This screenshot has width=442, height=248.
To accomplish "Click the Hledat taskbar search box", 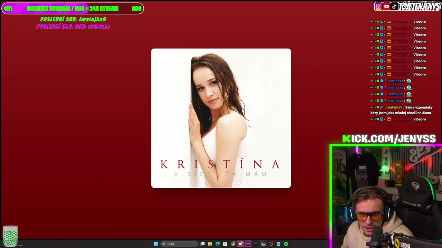I will 180,244.
